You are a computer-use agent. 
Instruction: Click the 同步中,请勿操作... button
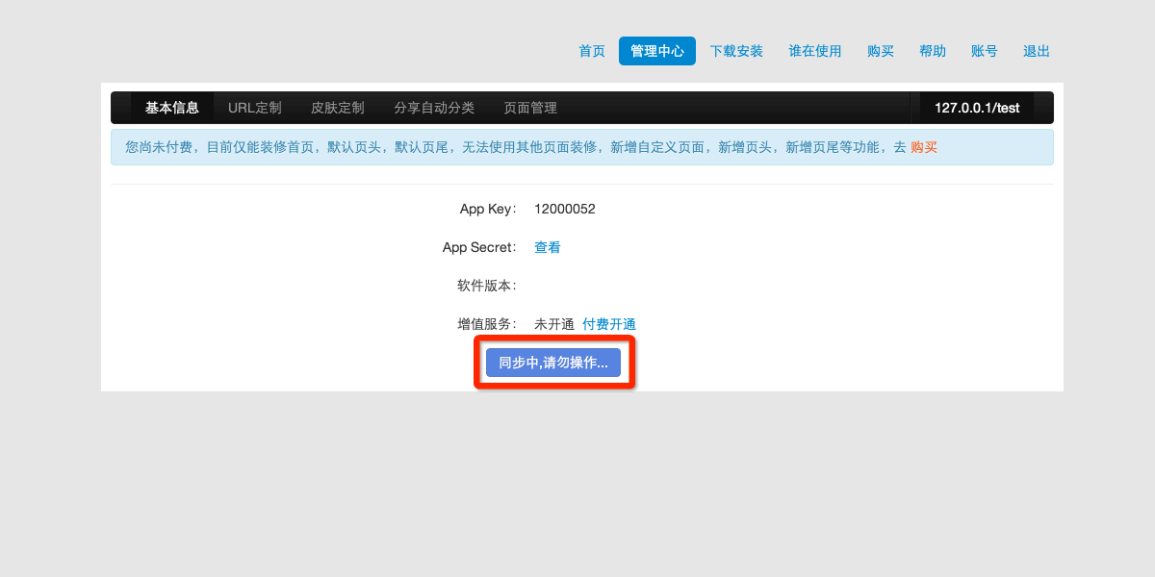tap(553, 363)
